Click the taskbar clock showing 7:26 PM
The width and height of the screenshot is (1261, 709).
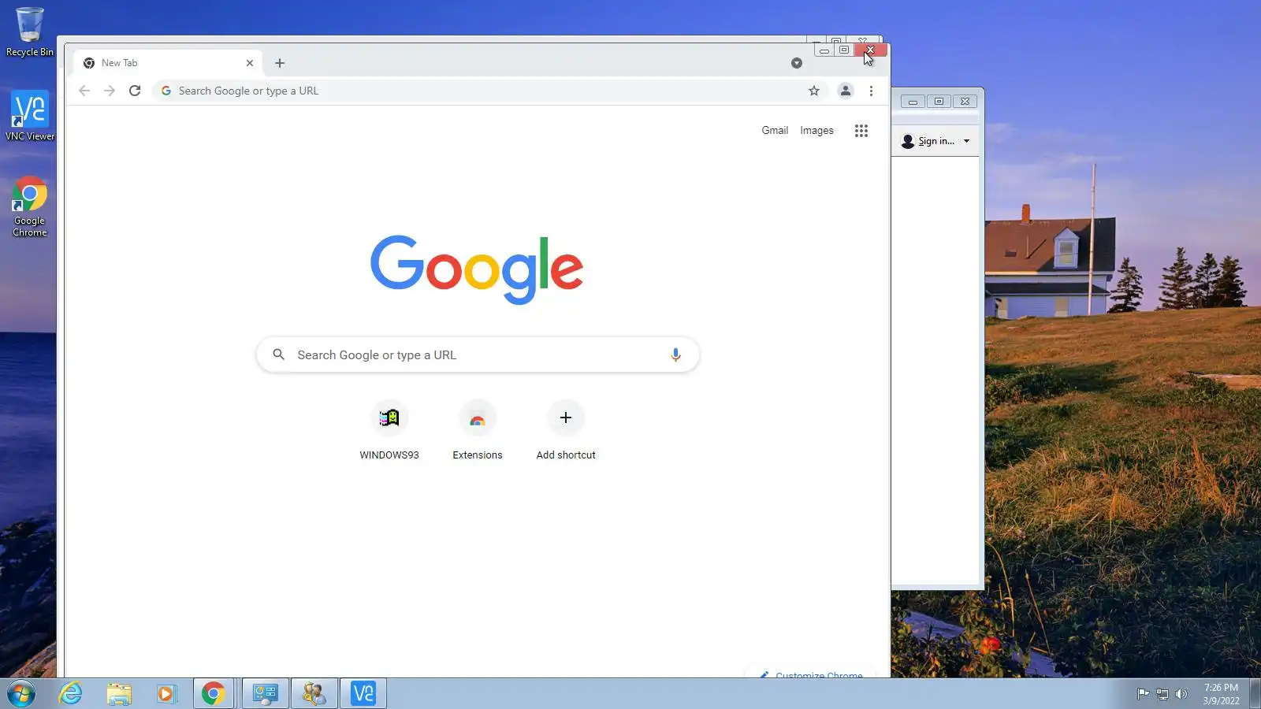1221,694
